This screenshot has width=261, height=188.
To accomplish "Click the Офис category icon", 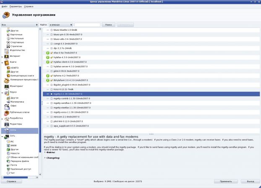I will tap(7, 107).
